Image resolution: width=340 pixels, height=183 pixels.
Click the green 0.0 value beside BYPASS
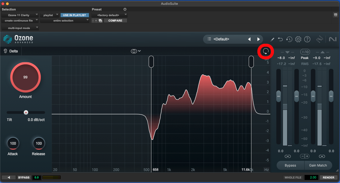coord(36,177)
